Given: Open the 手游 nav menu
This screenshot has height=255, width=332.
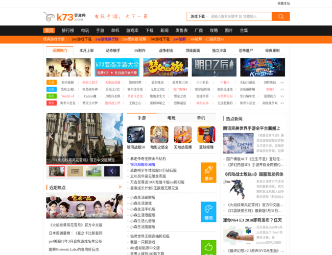Looking at the screenshot, I should [x=100, y=31].
